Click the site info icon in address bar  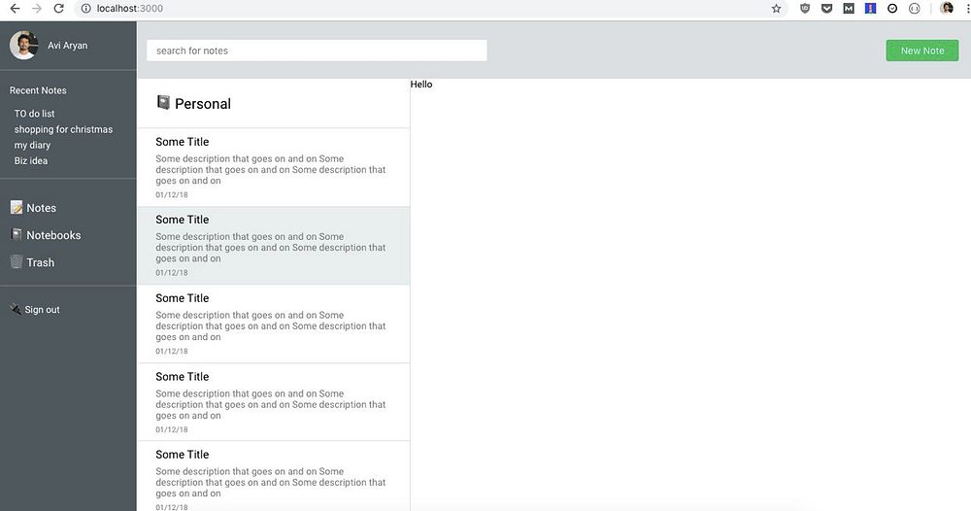[86, 9]
